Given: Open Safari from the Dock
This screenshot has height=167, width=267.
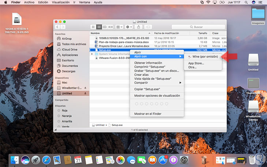Looking at the screenshot, I should click(x=46, y=160).
